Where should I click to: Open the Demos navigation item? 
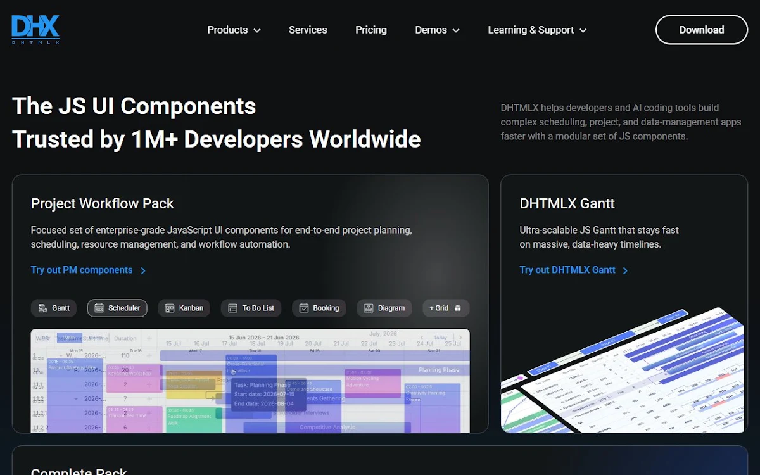437,30
